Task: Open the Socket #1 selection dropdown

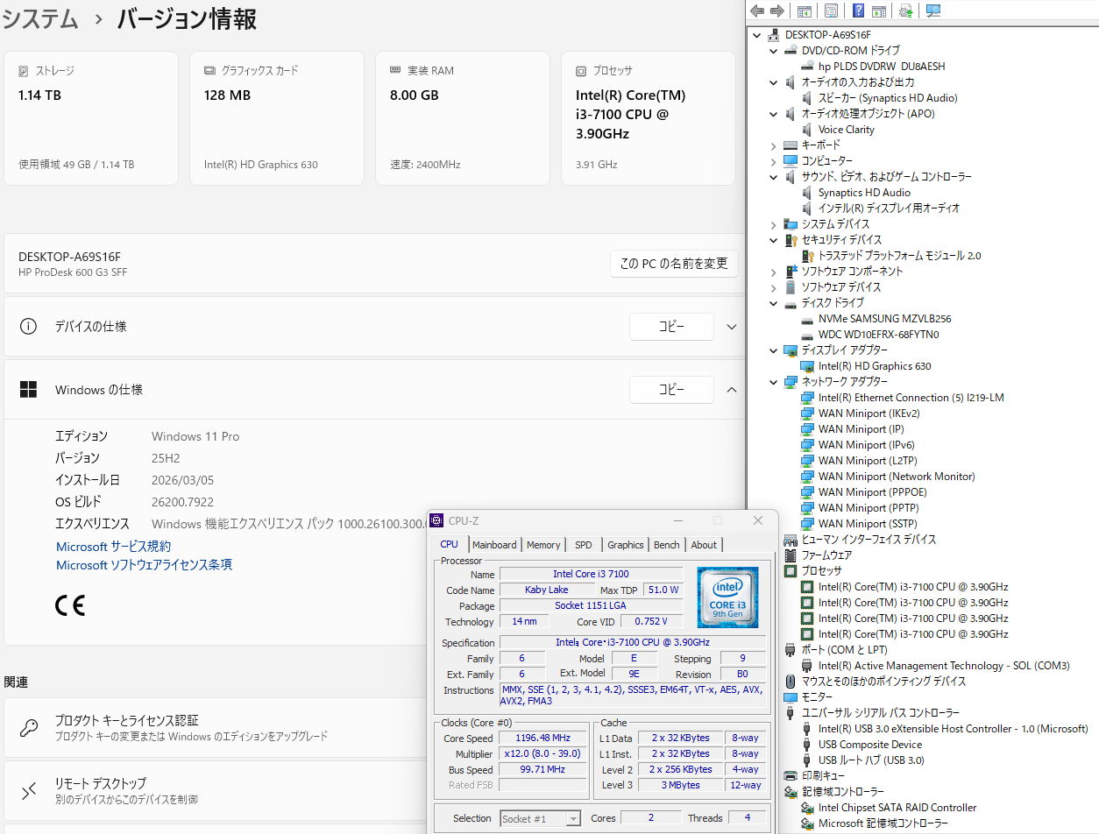Action: tap(540, 819)
